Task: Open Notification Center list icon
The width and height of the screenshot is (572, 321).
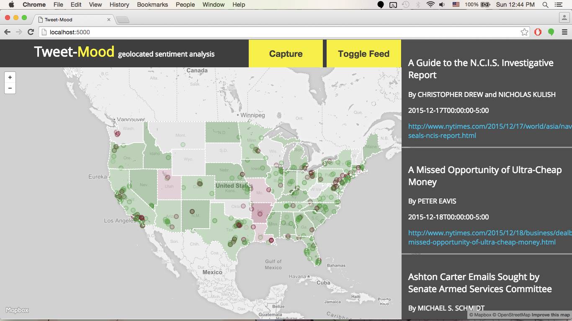Action: tap(558, 5)
